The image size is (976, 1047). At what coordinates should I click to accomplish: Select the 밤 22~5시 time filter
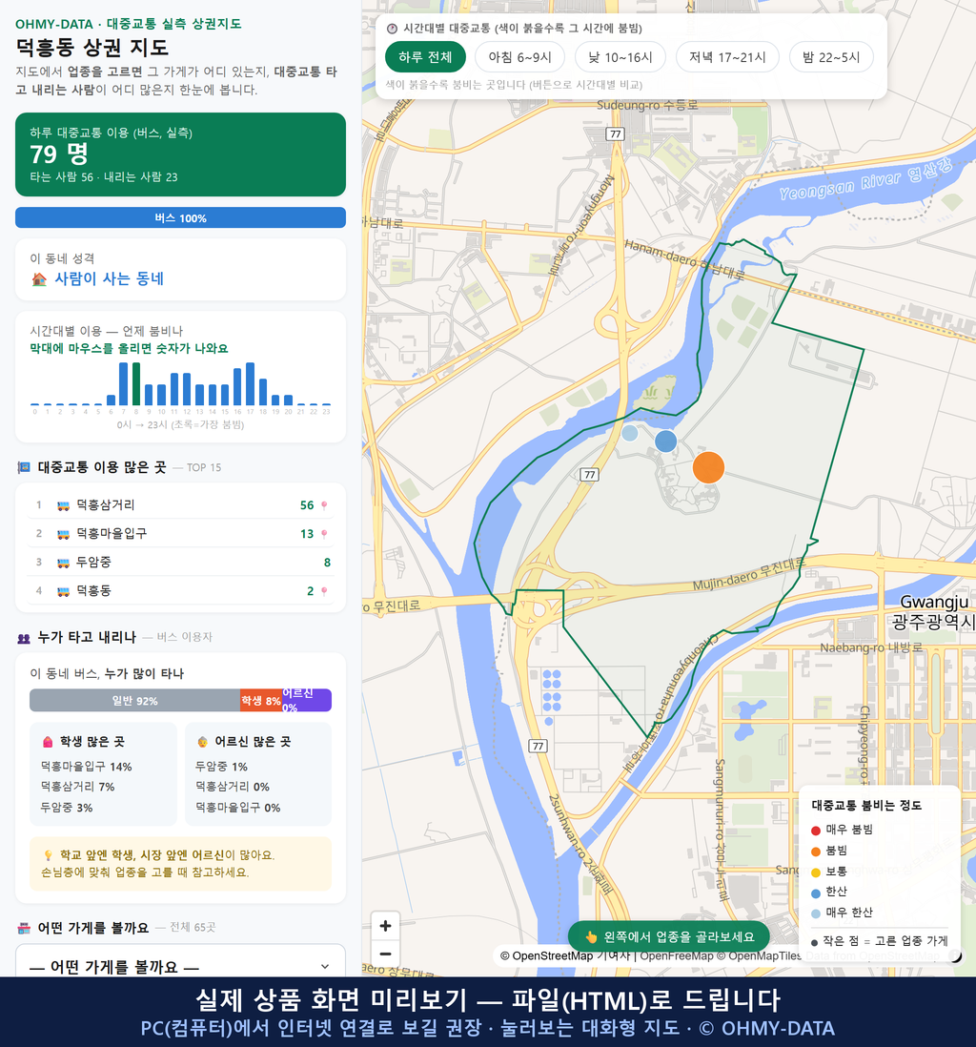tap(831, 57)
